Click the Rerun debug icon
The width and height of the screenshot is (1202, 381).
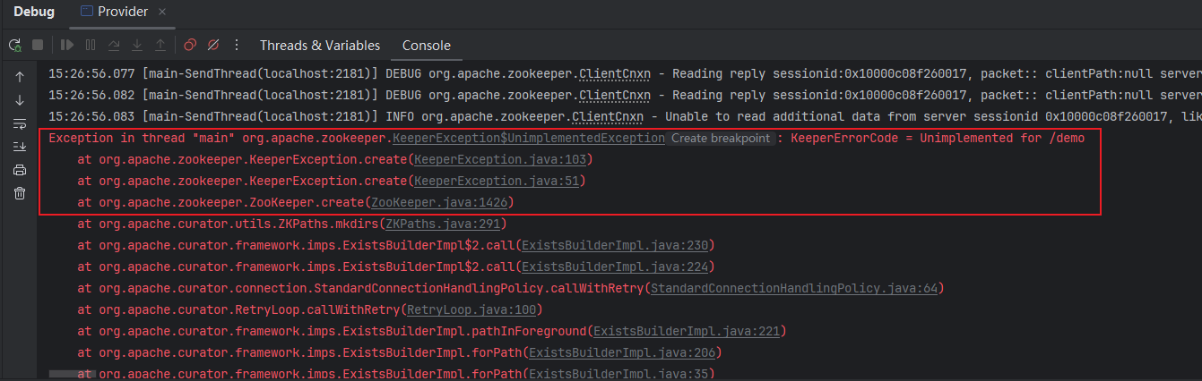[x=15, y=45]
